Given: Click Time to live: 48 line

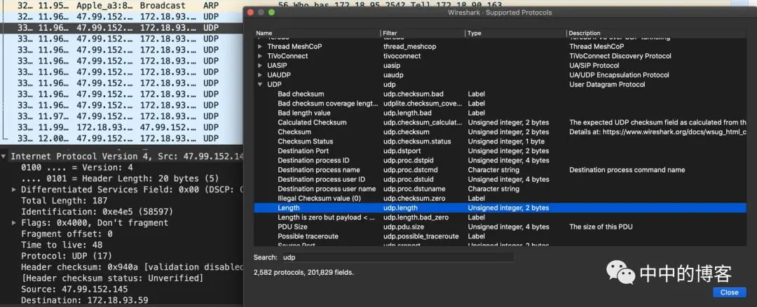Looking at the screenshot, I should 61,245.
